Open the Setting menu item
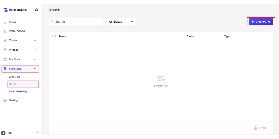 pyautogui.click(x=13, y=100)
